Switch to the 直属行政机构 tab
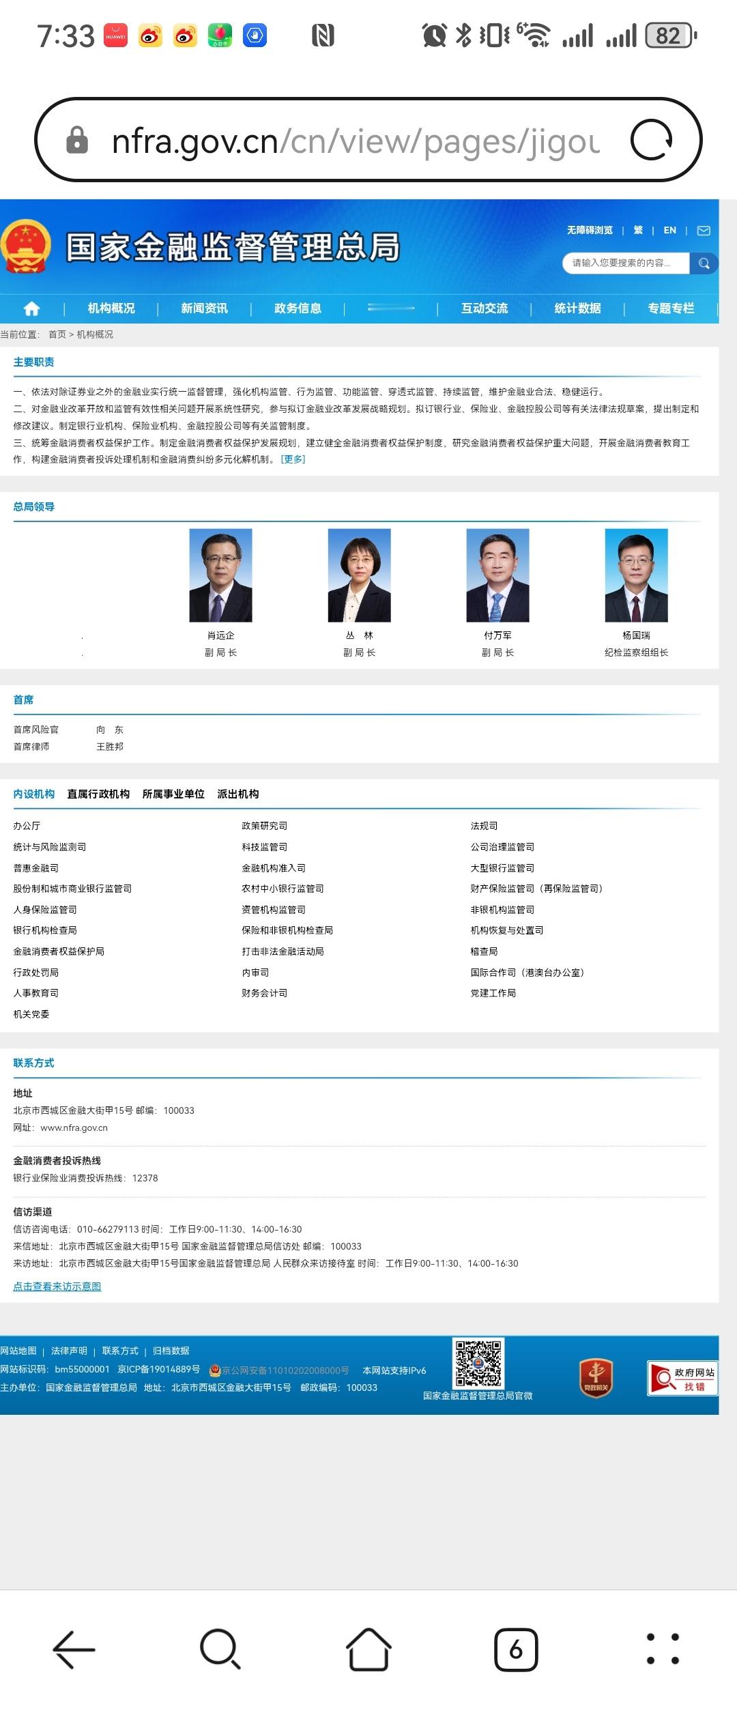The width and height of the screenshot is (737, 1709). tap(98, 794)
